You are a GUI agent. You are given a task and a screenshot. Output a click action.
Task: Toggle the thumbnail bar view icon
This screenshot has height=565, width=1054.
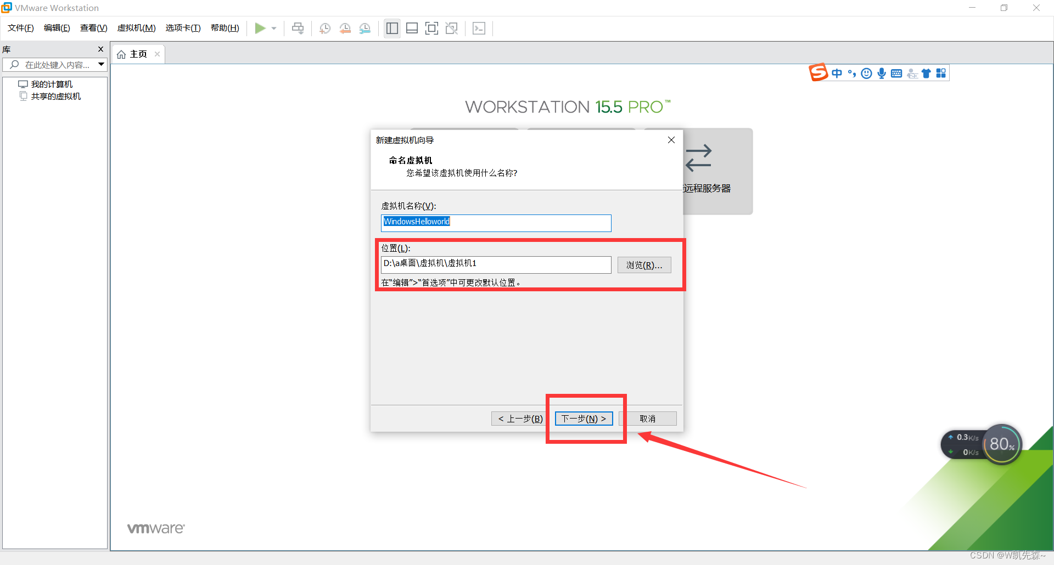412,28
